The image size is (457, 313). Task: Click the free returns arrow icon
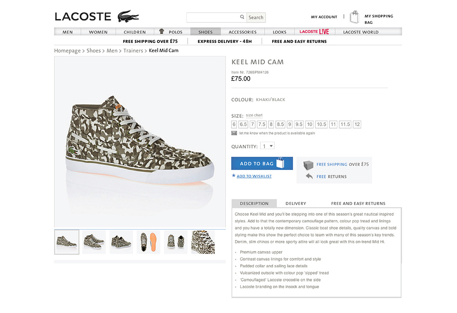click(309, 176)
